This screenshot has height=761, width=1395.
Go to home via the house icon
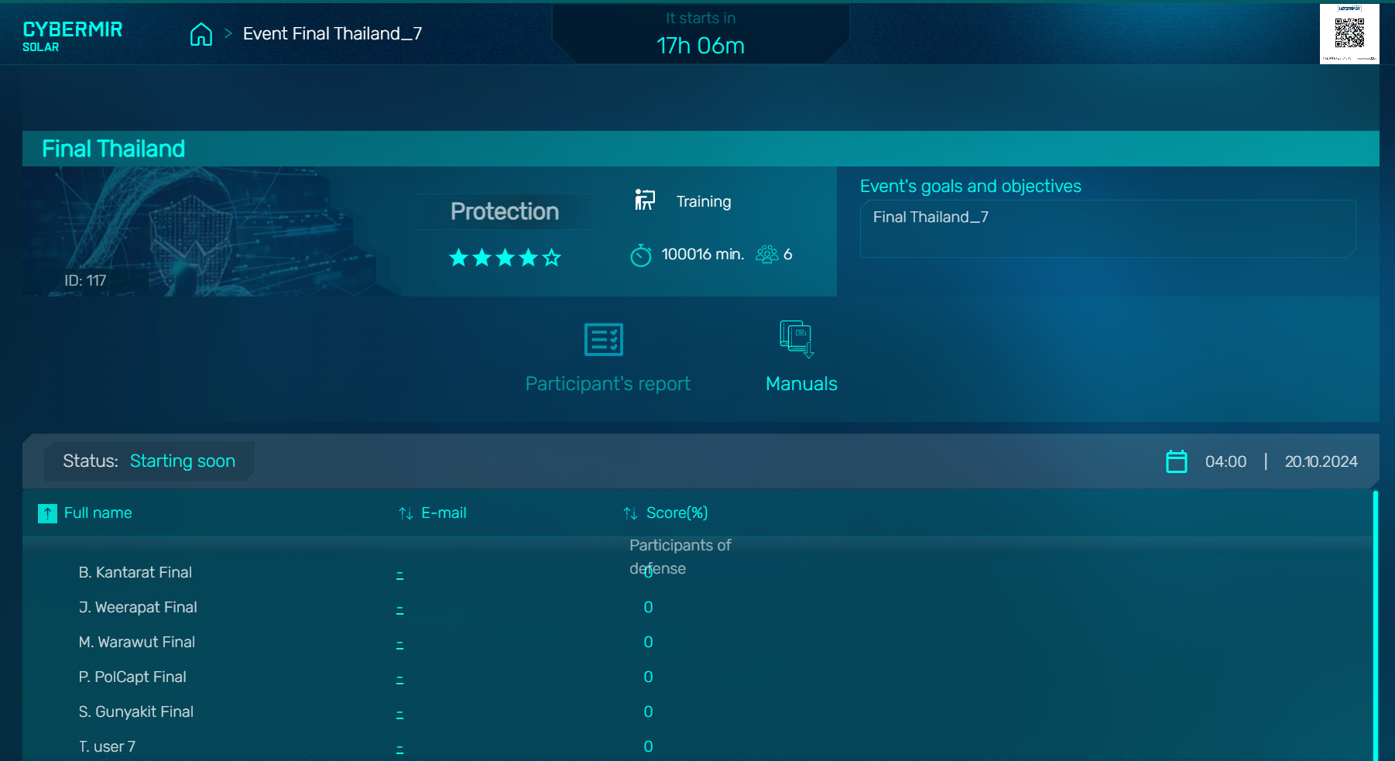(x=201, y=34)
